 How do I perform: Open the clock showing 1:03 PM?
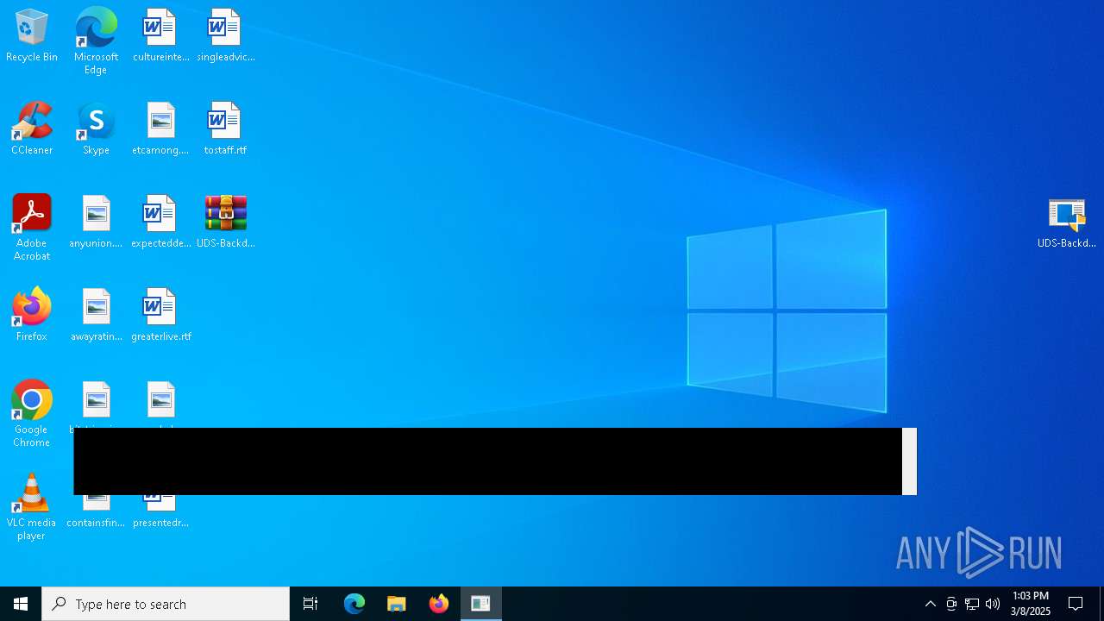[1031, 604]
